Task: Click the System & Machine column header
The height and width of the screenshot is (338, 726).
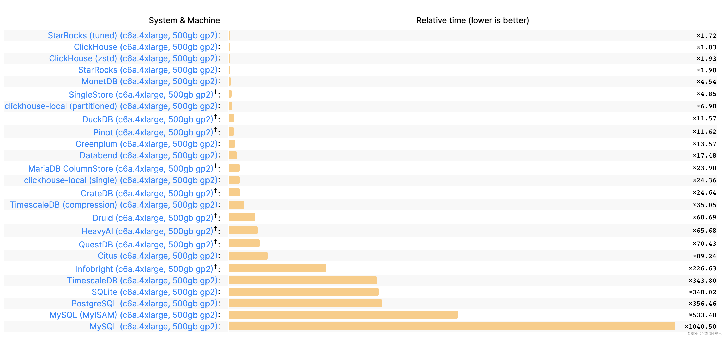Action: [184, 21]
